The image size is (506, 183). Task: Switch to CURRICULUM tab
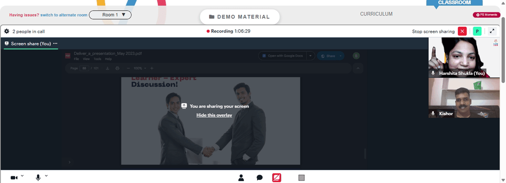[x=376, y=14]
